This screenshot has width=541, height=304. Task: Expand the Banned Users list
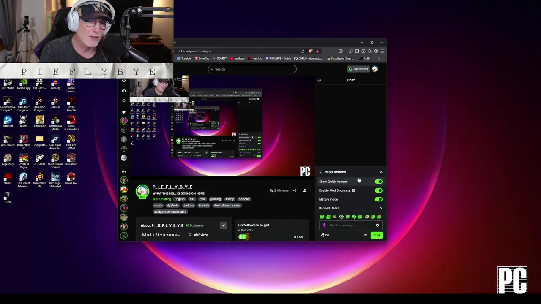(x=350, y=208)
